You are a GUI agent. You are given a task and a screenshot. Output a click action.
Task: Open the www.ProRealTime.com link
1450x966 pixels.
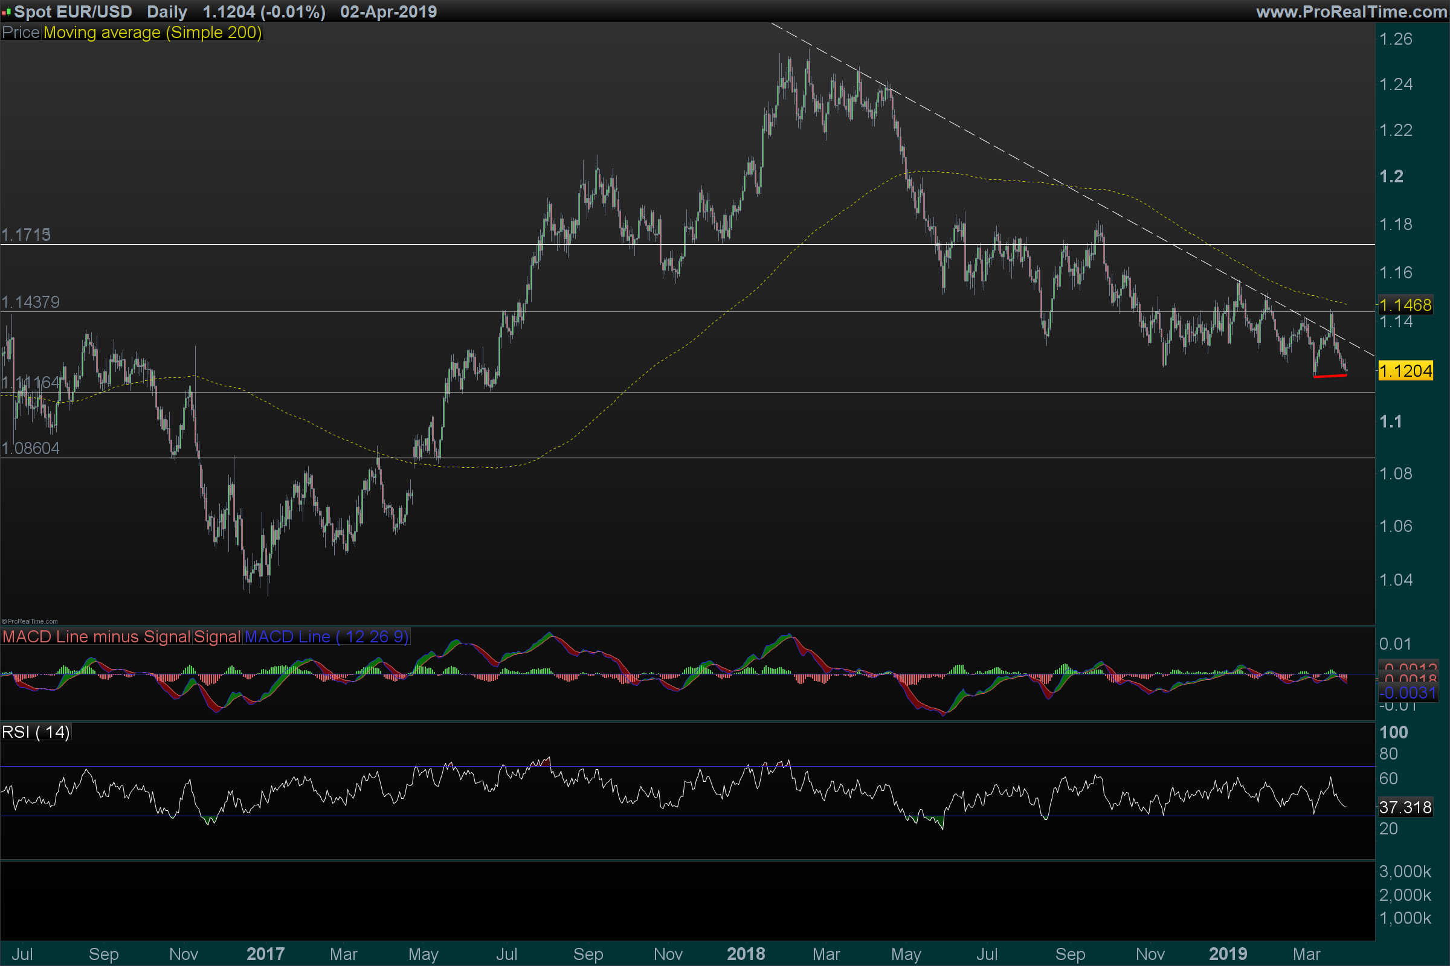[1351, 11]
